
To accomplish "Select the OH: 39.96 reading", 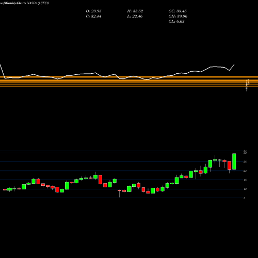I will coord(178,17).
